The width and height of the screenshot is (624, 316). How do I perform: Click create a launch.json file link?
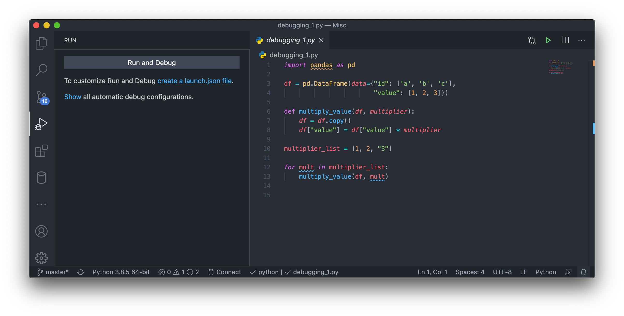pos(194,81)
